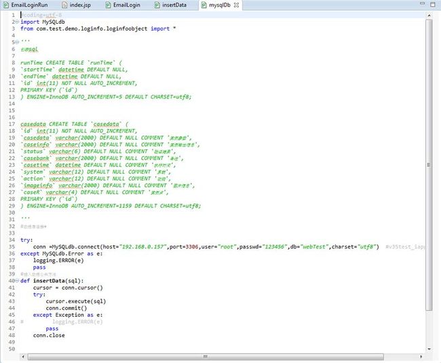Click the horizontal scrollbar right arrow
441x363 pixels.
(421, 356)
